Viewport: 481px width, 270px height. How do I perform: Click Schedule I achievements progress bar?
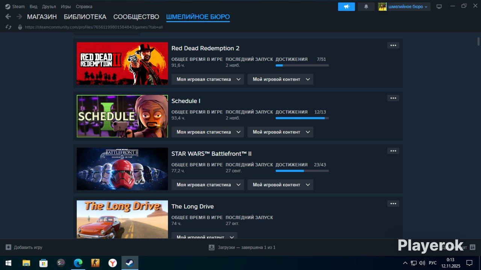[302, 118]
